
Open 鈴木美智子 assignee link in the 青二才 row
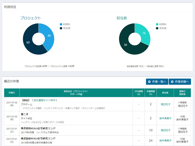(x=166, y=118)
